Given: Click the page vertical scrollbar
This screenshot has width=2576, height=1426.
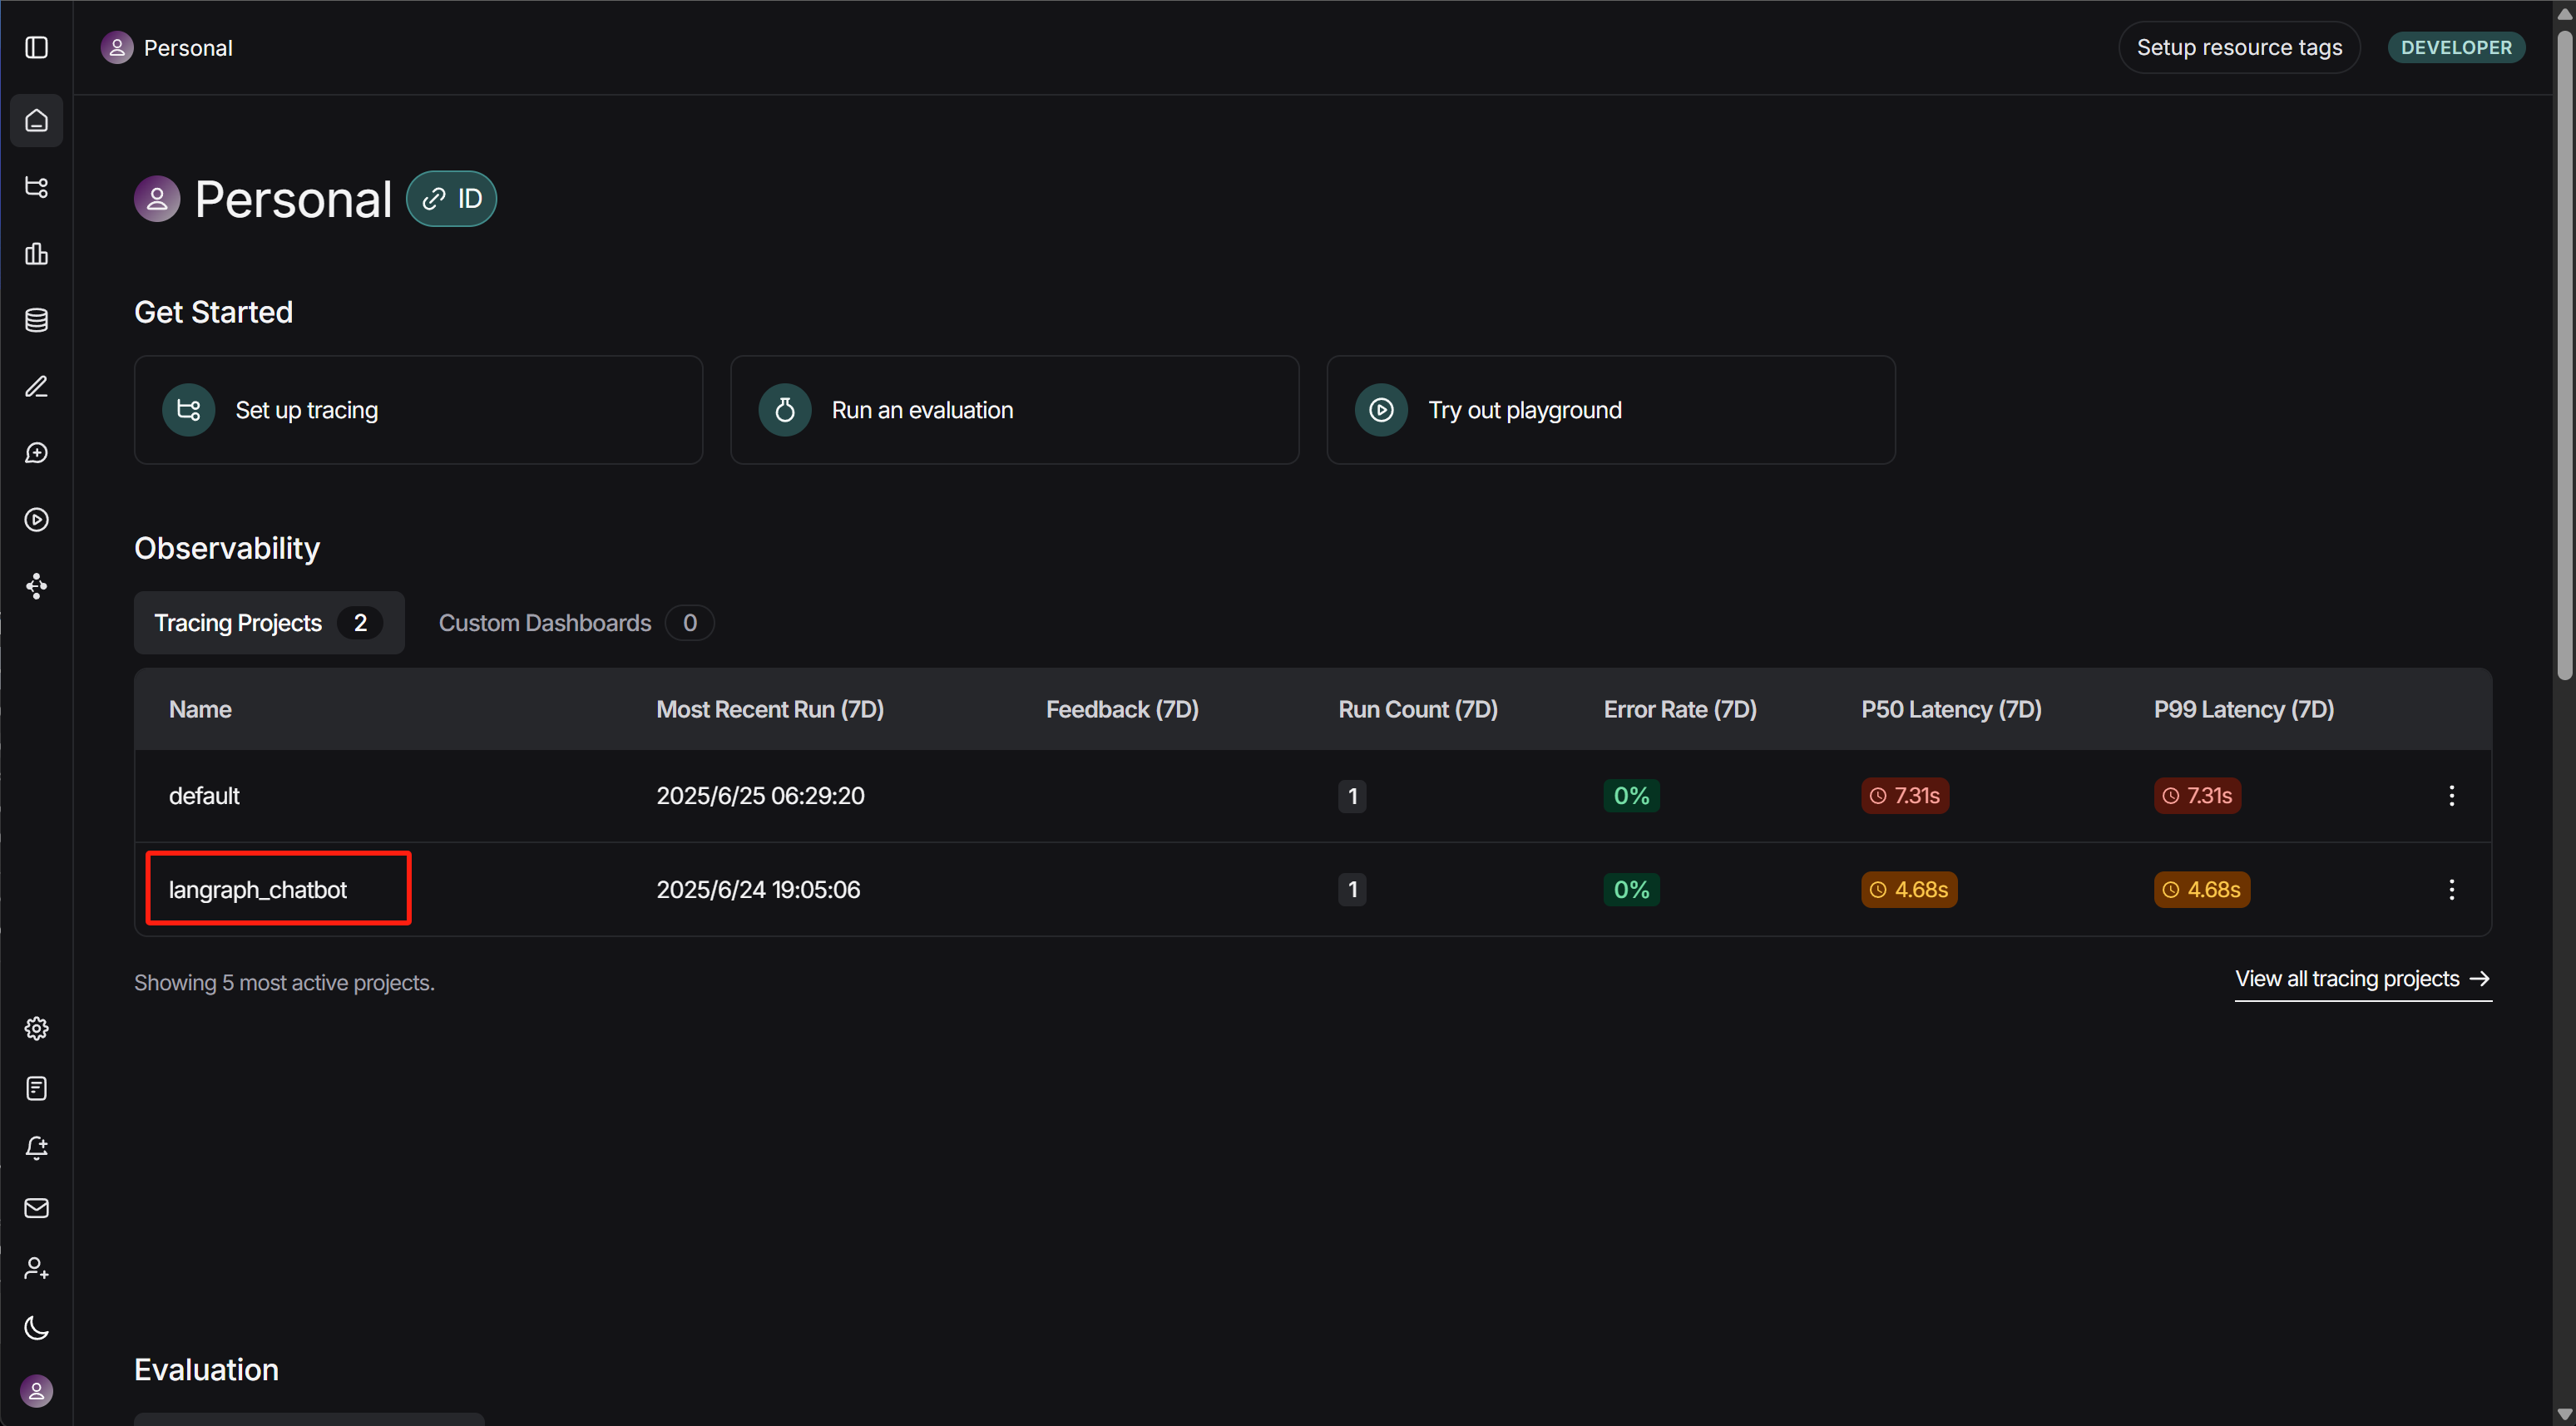Looking at the screenshot, I should (2565, 355).
